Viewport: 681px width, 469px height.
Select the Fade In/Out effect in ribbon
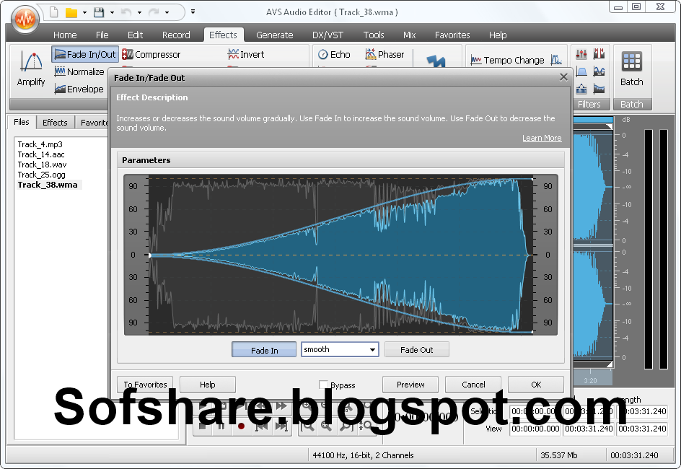tap(85, 54)
